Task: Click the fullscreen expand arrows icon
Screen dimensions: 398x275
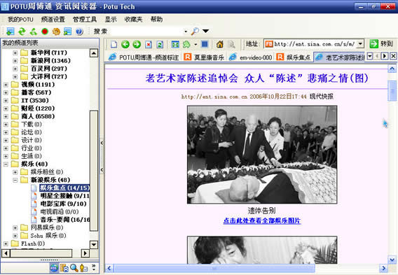Action: click(175, 44)
